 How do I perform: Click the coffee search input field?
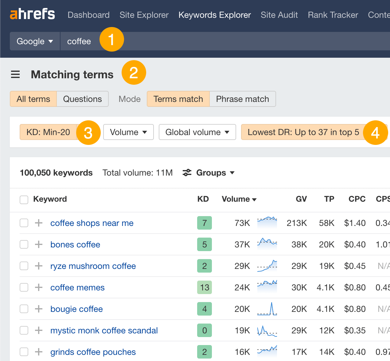(x=79, y=41)
